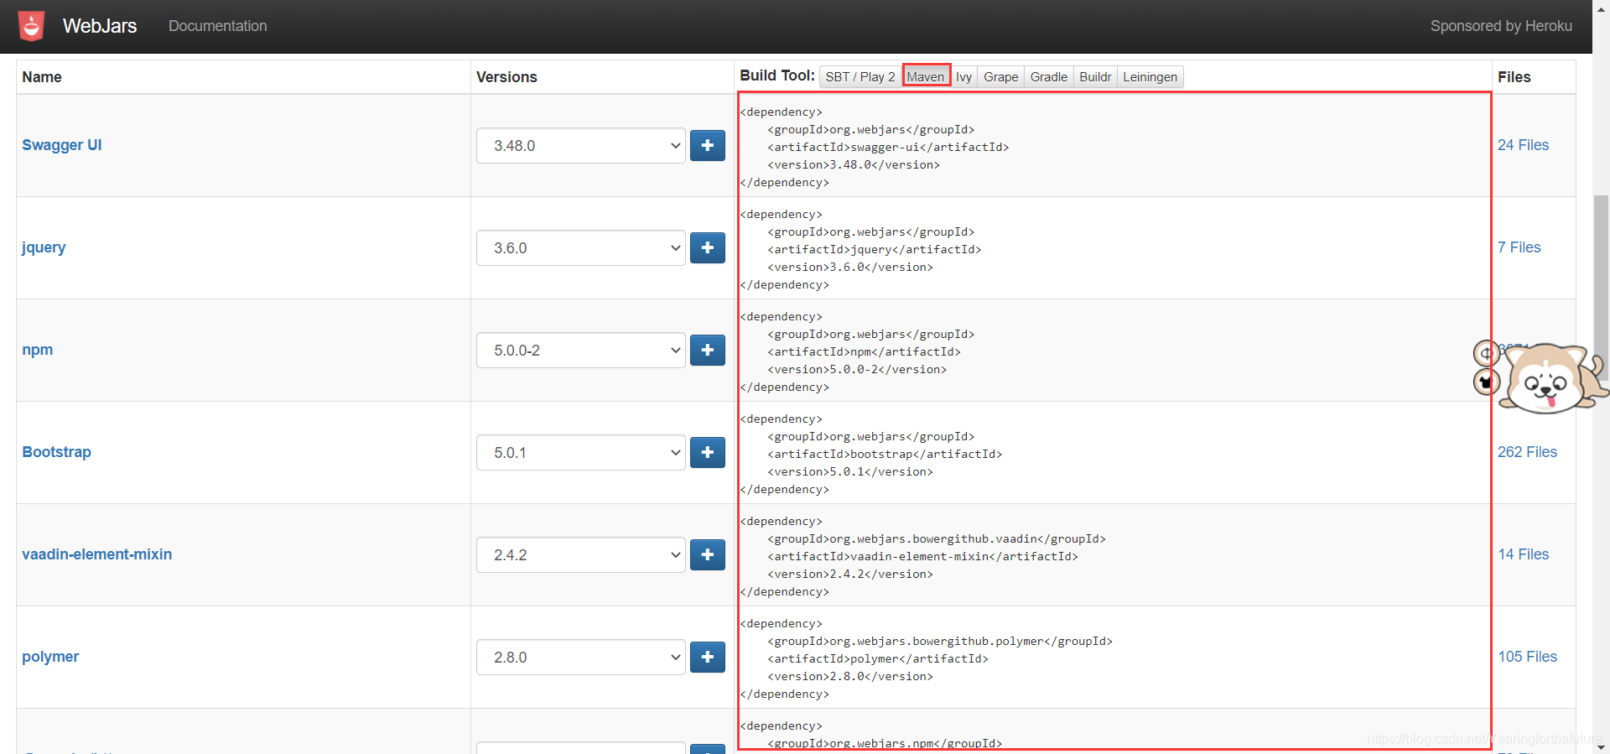Screen dimensions: 1610x754
Task: Open the vaadin-element-mixin project link
Action: tap(97, 554)
